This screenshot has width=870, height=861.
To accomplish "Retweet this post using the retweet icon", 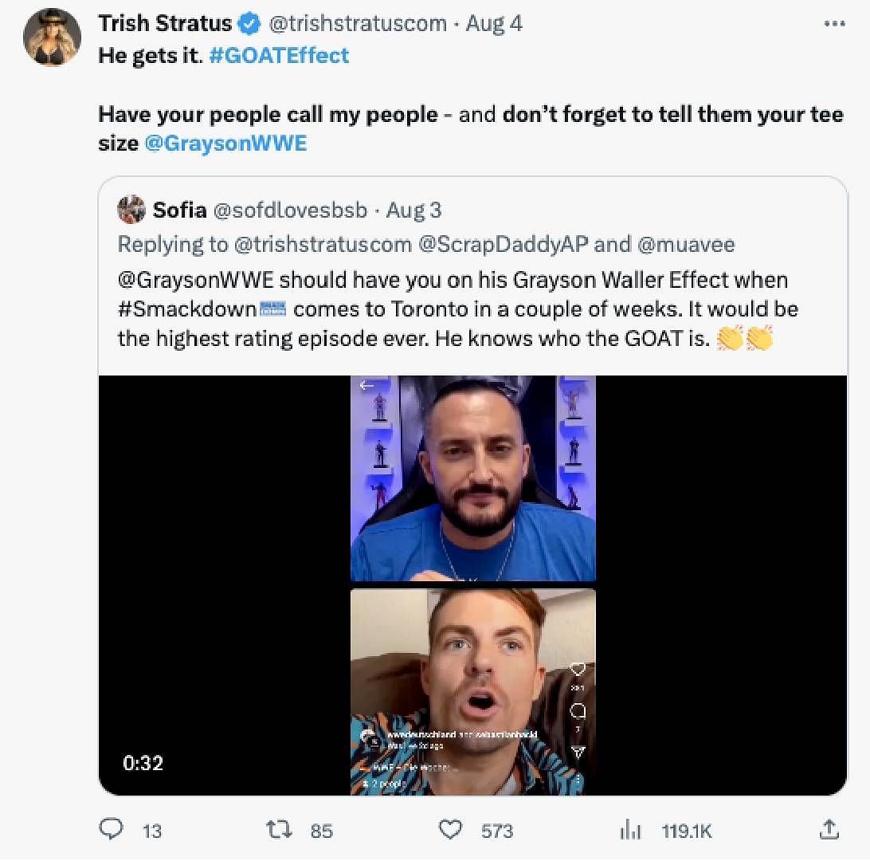I will 280,830.
